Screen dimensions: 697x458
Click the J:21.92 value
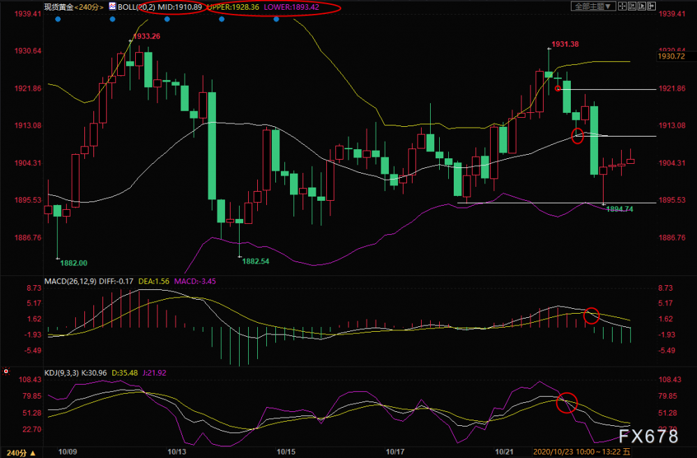[x=154, y=373]
